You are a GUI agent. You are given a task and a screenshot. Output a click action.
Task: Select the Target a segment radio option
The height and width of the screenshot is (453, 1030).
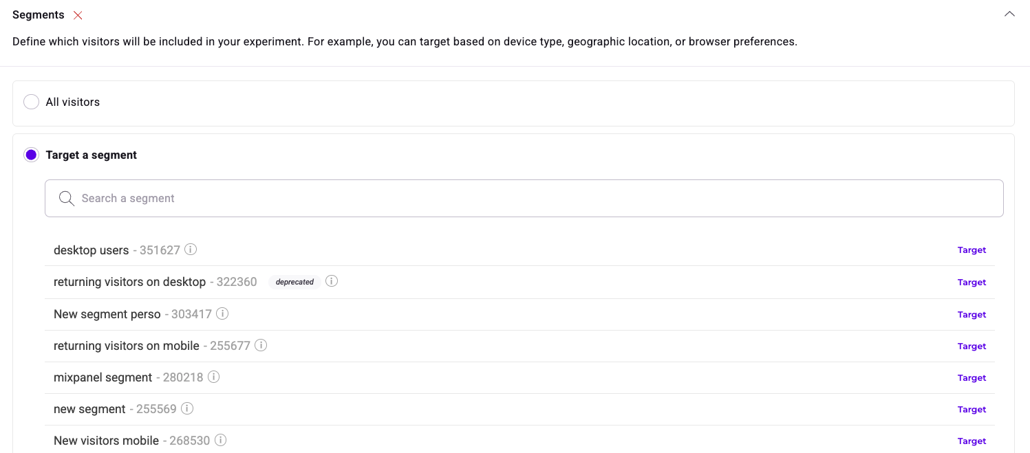[31, 155]
